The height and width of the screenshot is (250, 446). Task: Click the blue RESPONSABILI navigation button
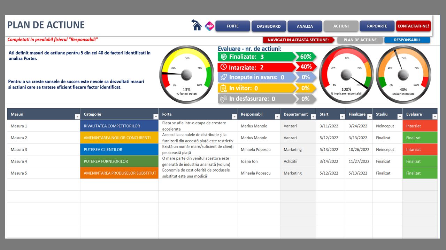click(407, 40)
